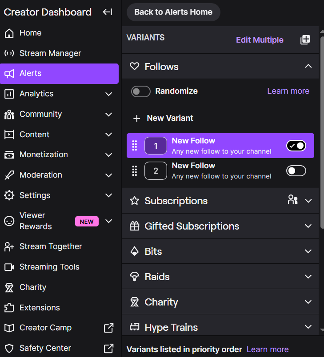Screen dimensions: 324x357
Task: Click the NEW badge on Viewer Rewards
Action: tap(87, 221)
